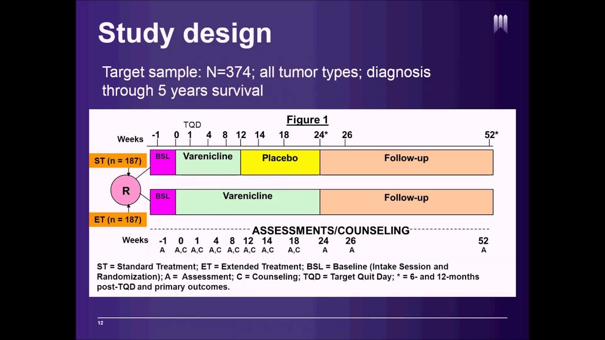Click the Follow-up block in the ET row
Image resolution: width=605 pixels, height=340 pixels.
coord(406,202)
